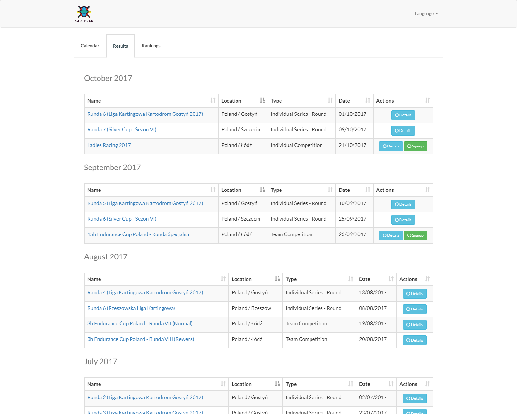The width and height of the screenshot is (517, 414).
Task: Sort September table by Type icon
Action: [x=330, y=190]
